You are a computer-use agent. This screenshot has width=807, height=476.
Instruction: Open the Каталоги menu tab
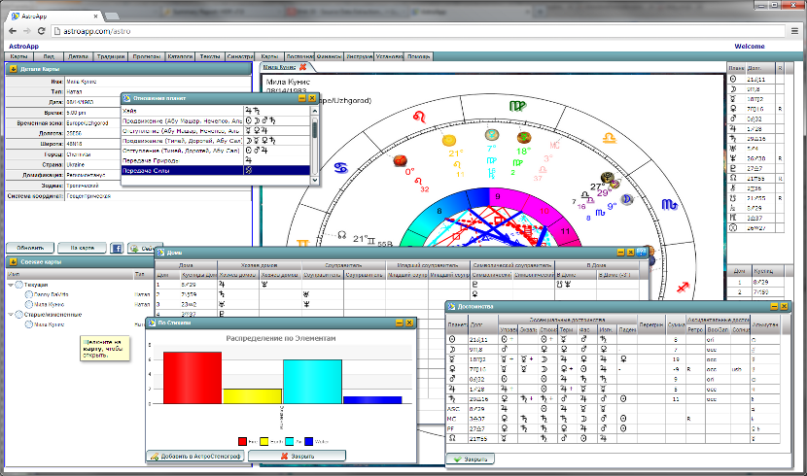click(x=180, y=56)
